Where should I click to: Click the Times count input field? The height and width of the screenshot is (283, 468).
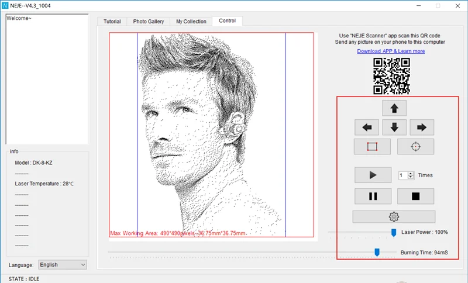click(403, 175)
